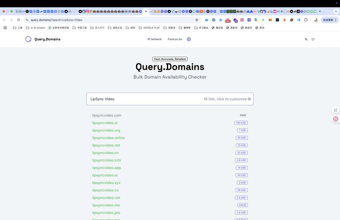
Task: Open the lipsyncvideo.xyz domain result
Action: pyautogui.click(x=106, y=183)
